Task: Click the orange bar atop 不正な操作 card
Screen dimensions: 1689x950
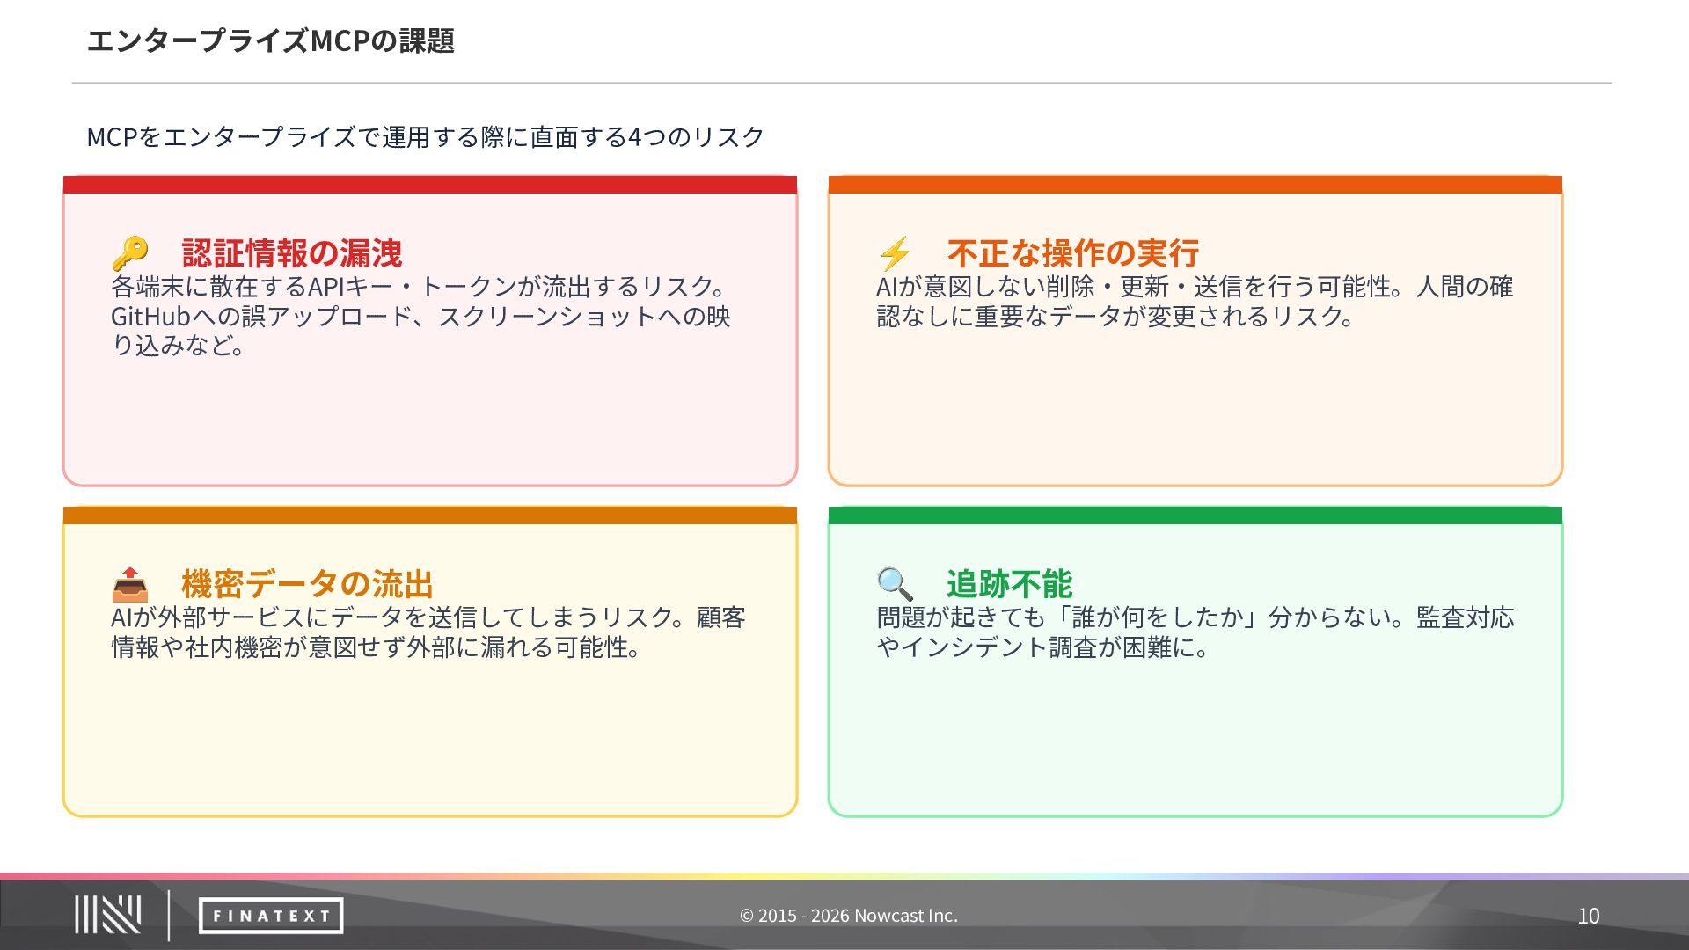Action: click(1195, 185)
